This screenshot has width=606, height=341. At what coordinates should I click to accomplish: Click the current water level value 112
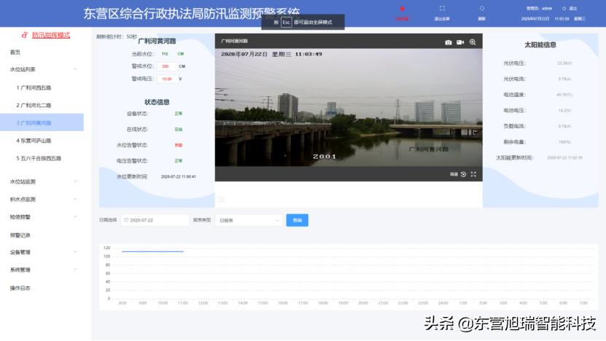pos(165,54)
